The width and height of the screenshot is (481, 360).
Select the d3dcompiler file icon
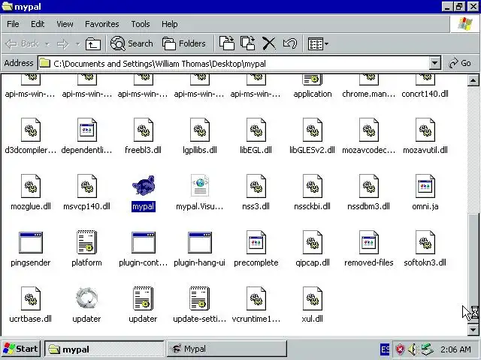point(31,130)
